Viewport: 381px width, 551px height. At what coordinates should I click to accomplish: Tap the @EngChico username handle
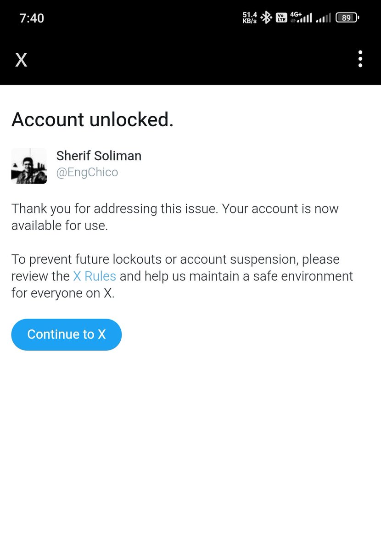tap(87, 172)
